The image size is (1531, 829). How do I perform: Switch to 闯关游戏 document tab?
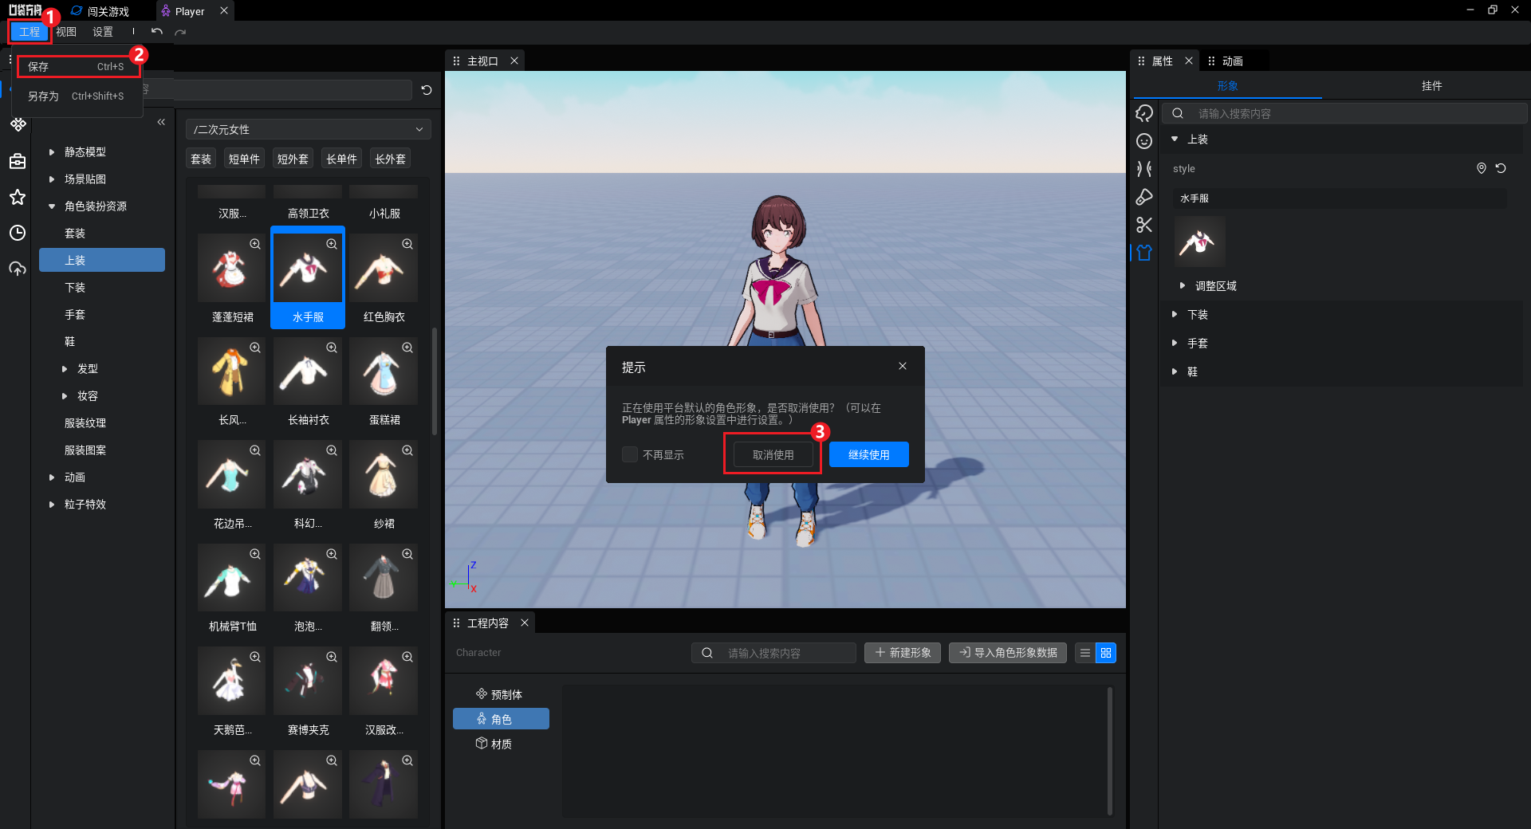point(100,11)
